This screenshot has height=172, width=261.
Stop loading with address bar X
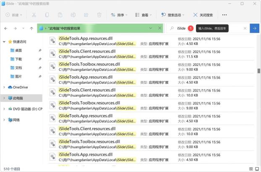(159, 28)
